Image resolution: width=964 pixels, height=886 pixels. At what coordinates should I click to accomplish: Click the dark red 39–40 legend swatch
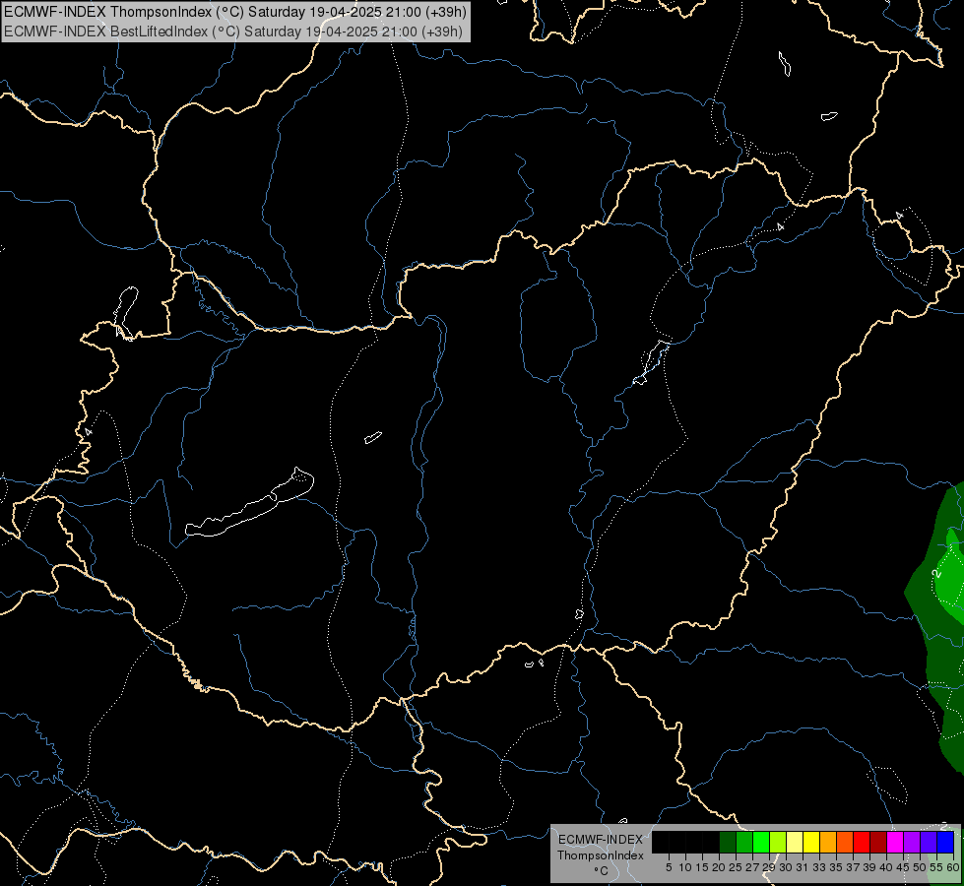(878, 842)
